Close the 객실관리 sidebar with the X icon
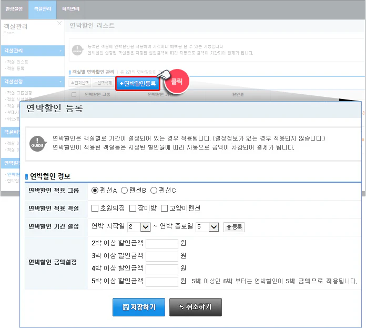 pyautogui.click(x=59, y=23)
